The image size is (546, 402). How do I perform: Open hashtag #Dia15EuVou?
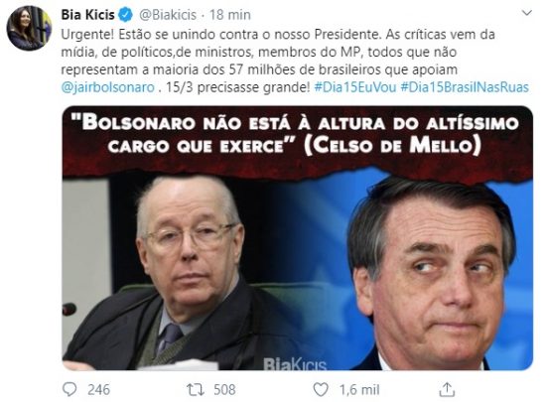[x=355, y=87]
